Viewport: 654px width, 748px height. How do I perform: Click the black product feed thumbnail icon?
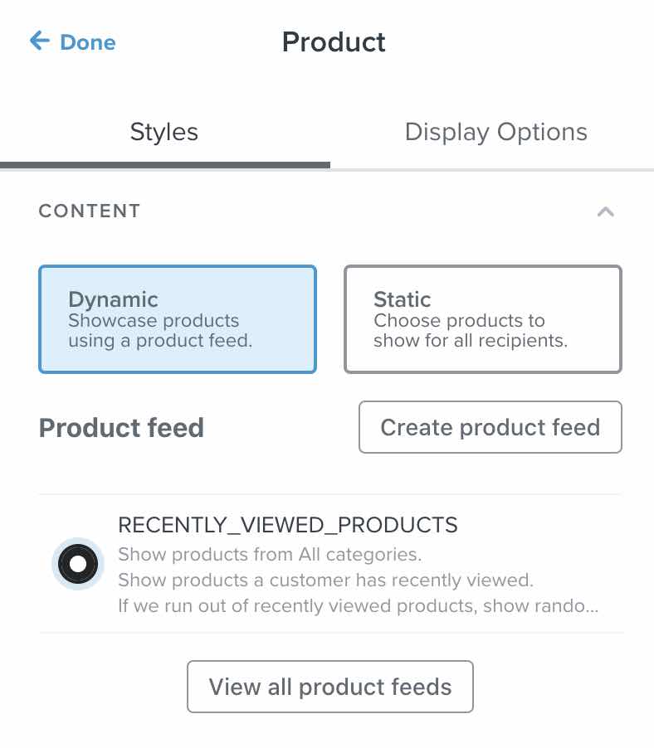pos(77,563)
